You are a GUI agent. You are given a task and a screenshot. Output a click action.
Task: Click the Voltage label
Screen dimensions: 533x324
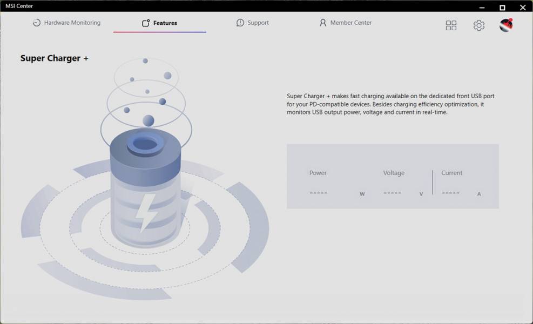[394, 173]
